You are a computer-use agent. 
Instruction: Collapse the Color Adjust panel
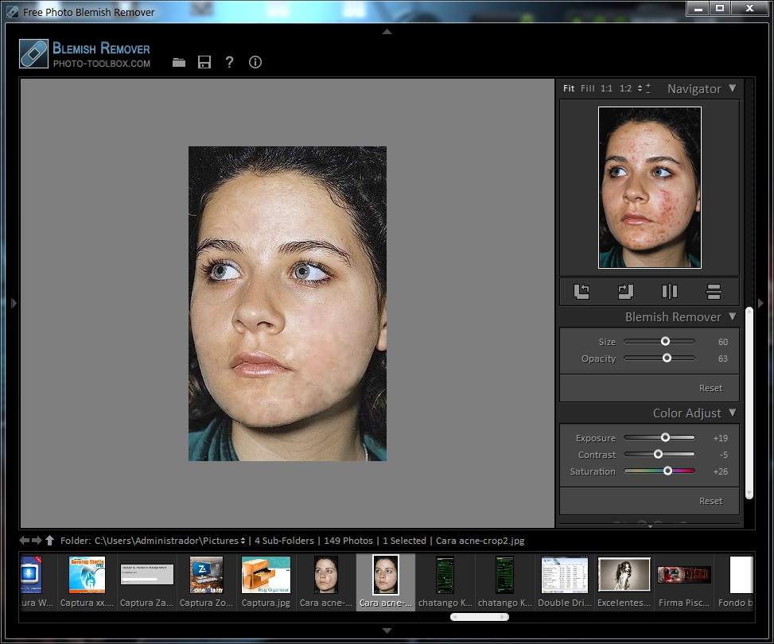point(733,413)
